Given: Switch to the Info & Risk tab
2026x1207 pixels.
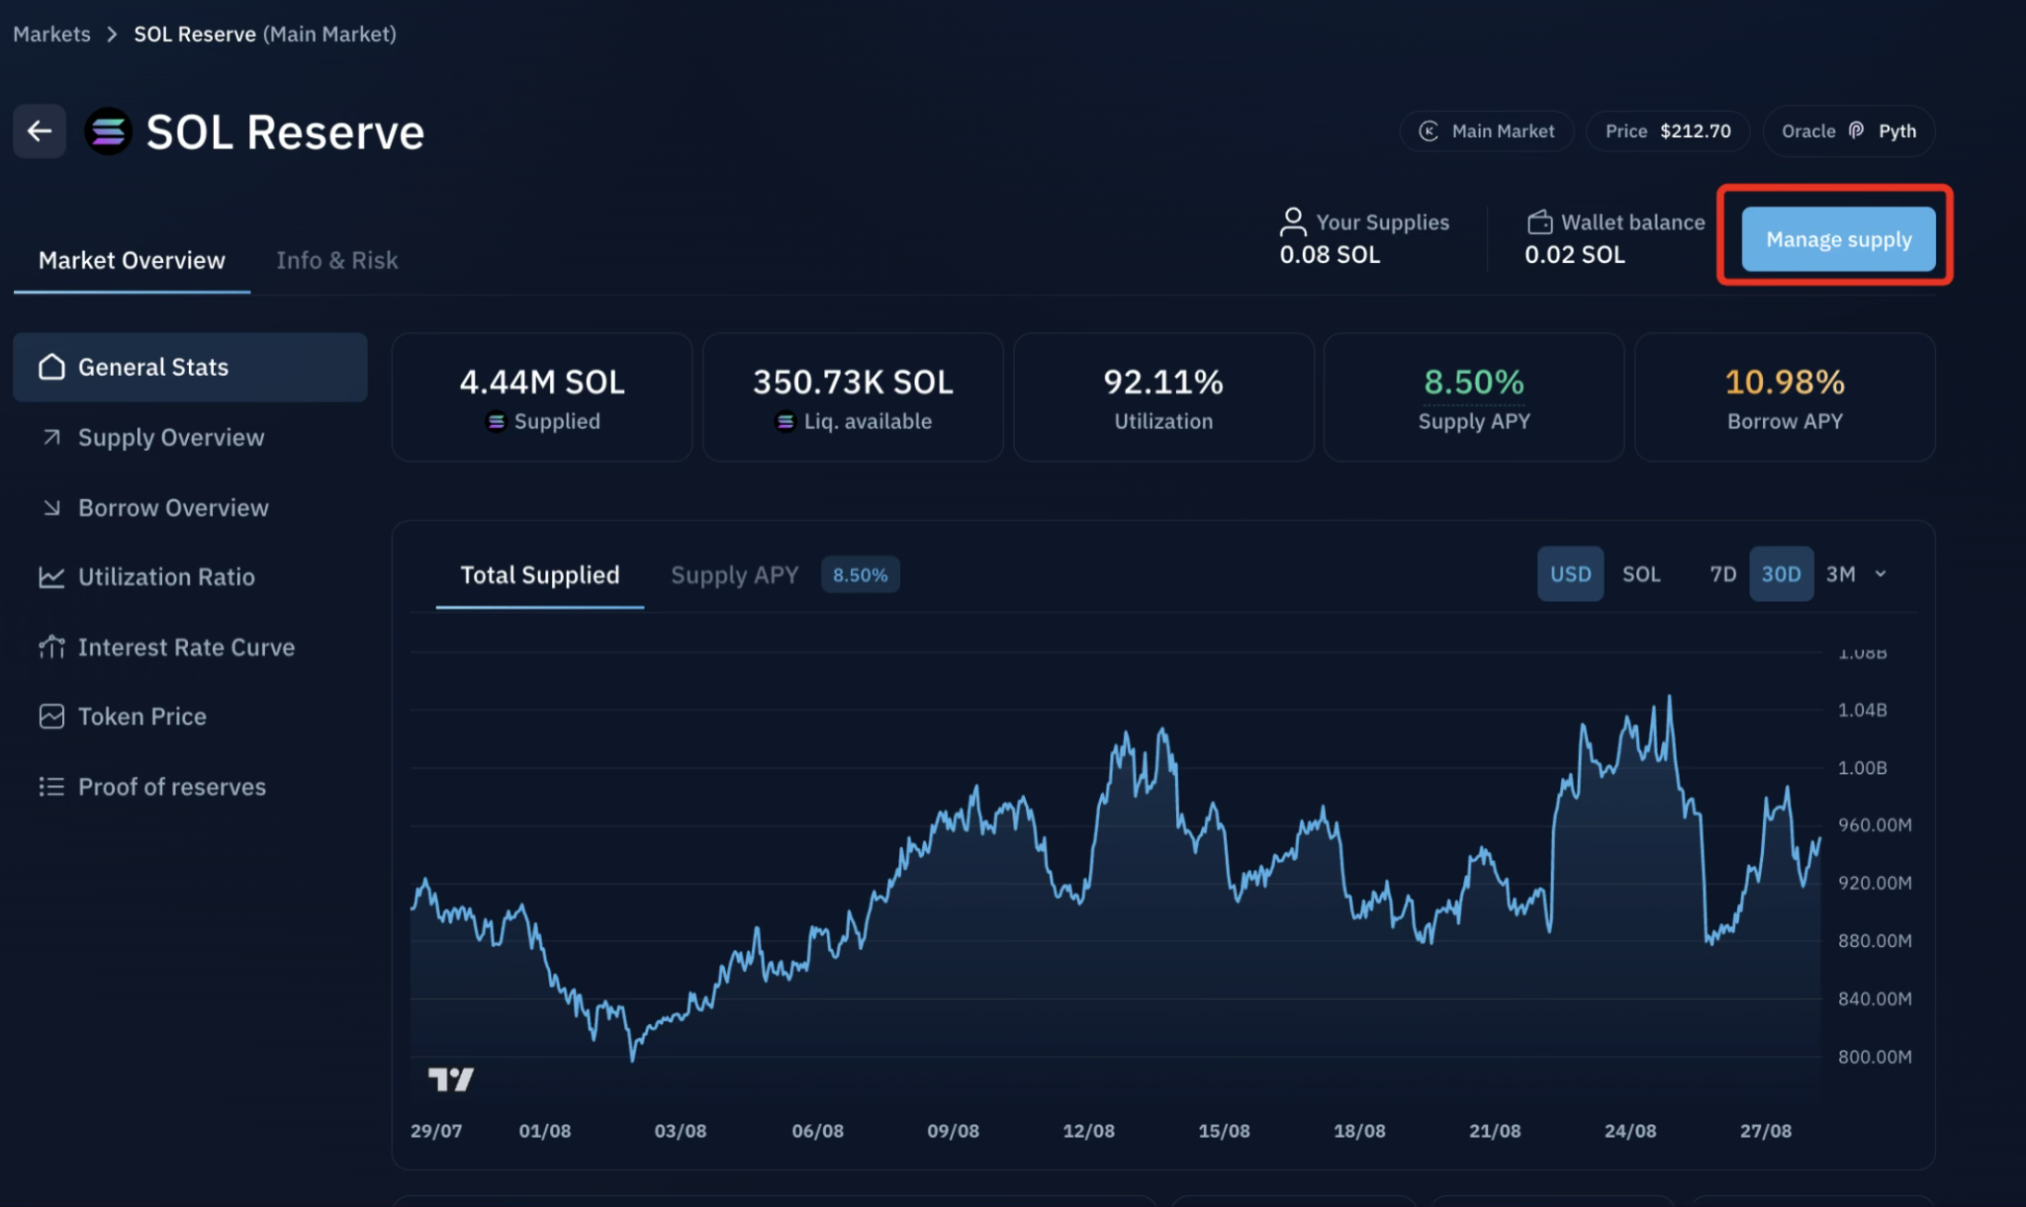Looking at the screenshot, I should click(x=336, y=260).
